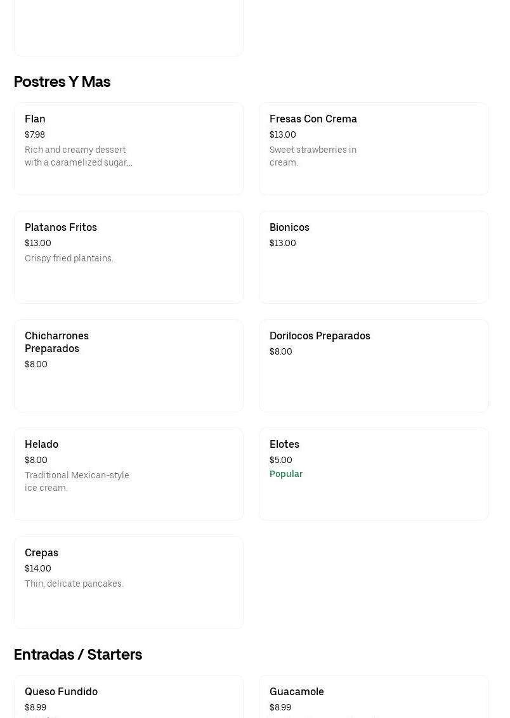Select Chicharrones Preparados item
This screenshot has width=510, height=718.
click(x=128, y=365)
